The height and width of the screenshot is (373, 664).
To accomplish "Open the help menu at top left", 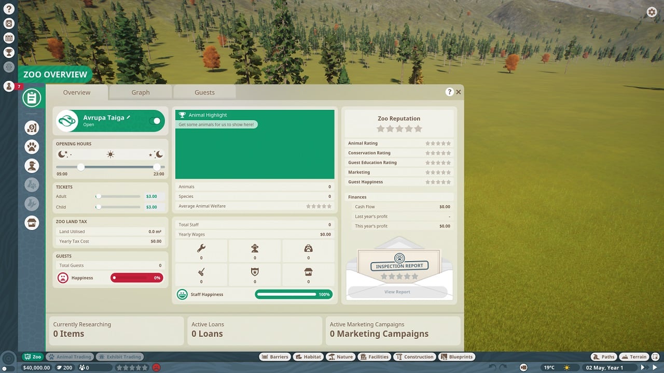I will [9, 9].
